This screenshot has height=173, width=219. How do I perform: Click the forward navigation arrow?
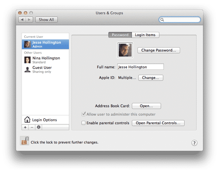tap(29, 20)
